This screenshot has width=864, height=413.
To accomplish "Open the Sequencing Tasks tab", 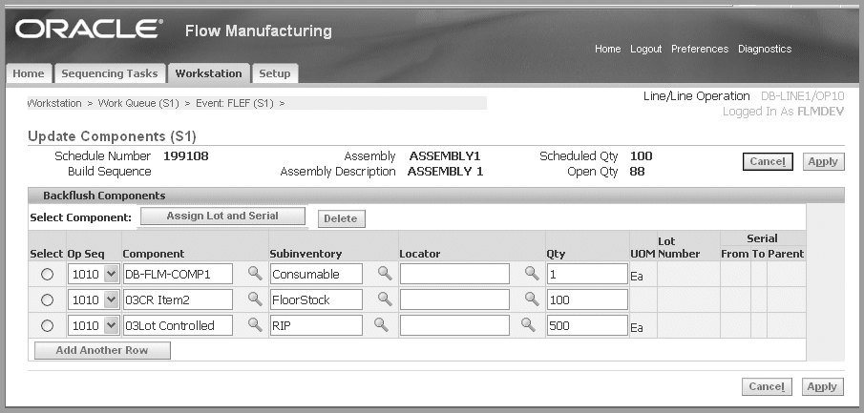I will 110,73.
